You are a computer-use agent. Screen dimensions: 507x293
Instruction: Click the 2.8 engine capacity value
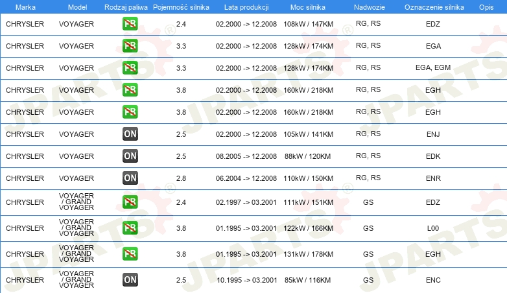[181, 178]
